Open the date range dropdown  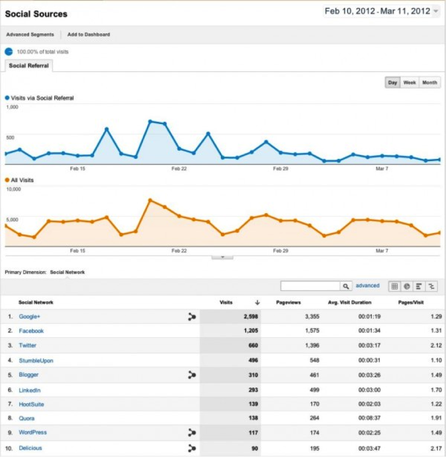click(436, 11)
